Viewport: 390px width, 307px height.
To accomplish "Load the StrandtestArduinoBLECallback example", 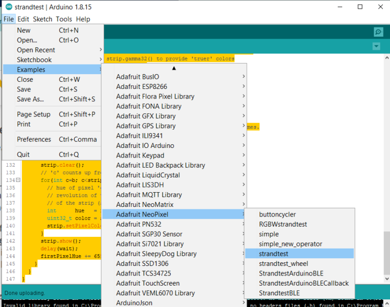I will (300, 283).
